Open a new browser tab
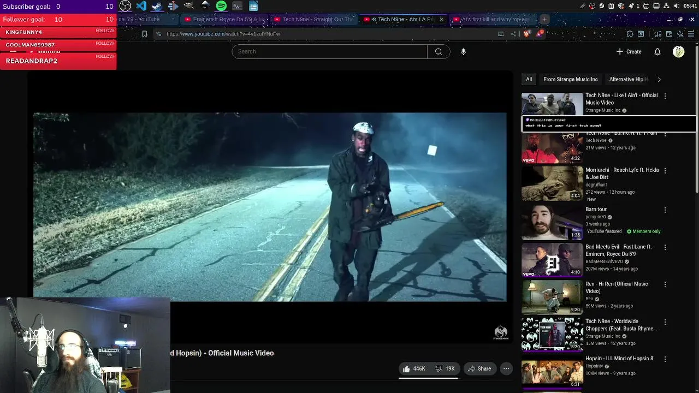This screenshot has height=393, width=699. (544, 19)
